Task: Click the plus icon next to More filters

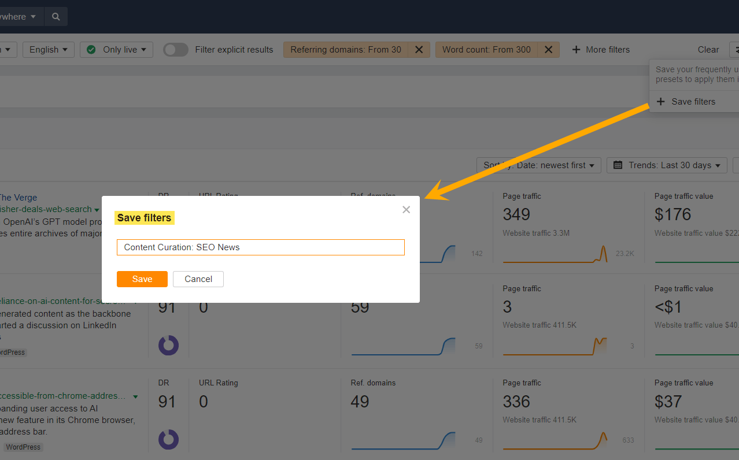Action: coord(577,50)
